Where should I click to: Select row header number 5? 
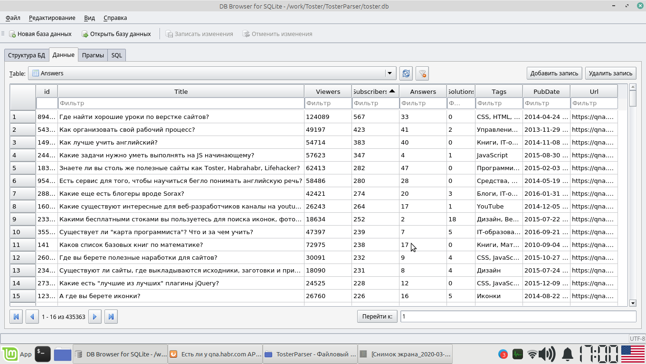(23, 168)
